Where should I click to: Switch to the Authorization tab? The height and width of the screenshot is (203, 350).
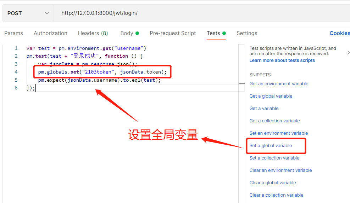pyautogui.click(x=50, y=33)
